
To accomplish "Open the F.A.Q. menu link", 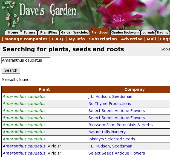I will [58, 39].
